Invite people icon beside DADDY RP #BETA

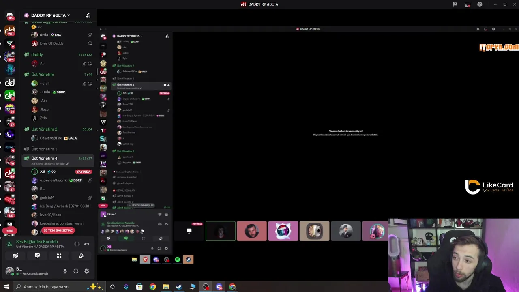pyautogui.click(x=88, y=15)
